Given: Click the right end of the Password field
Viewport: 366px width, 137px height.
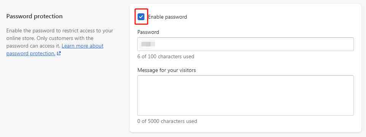Looking at the screenshot, I should point(348,44).
